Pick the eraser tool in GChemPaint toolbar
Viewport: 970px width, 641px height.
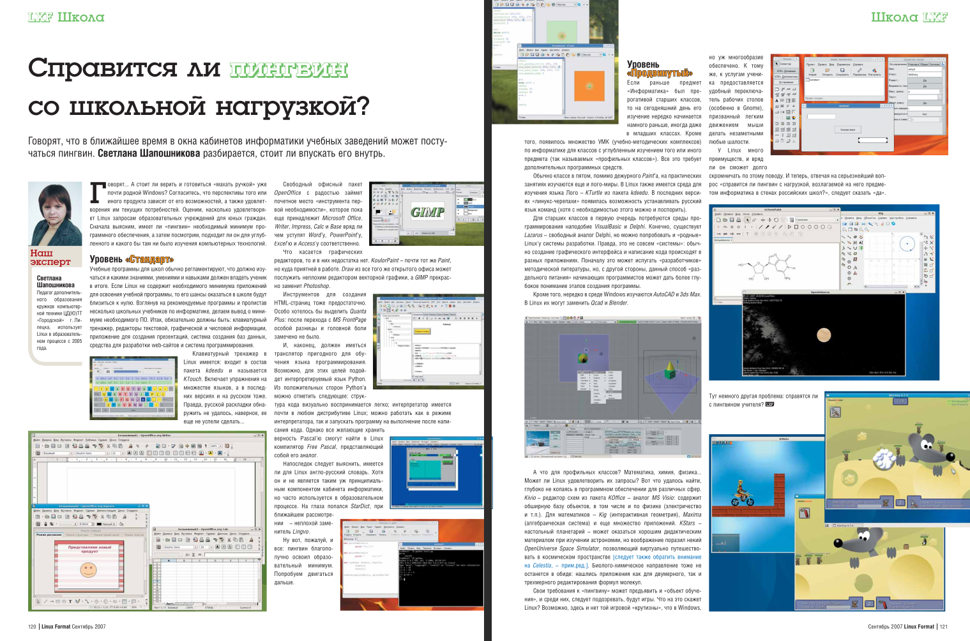click(x=754, y=220)
